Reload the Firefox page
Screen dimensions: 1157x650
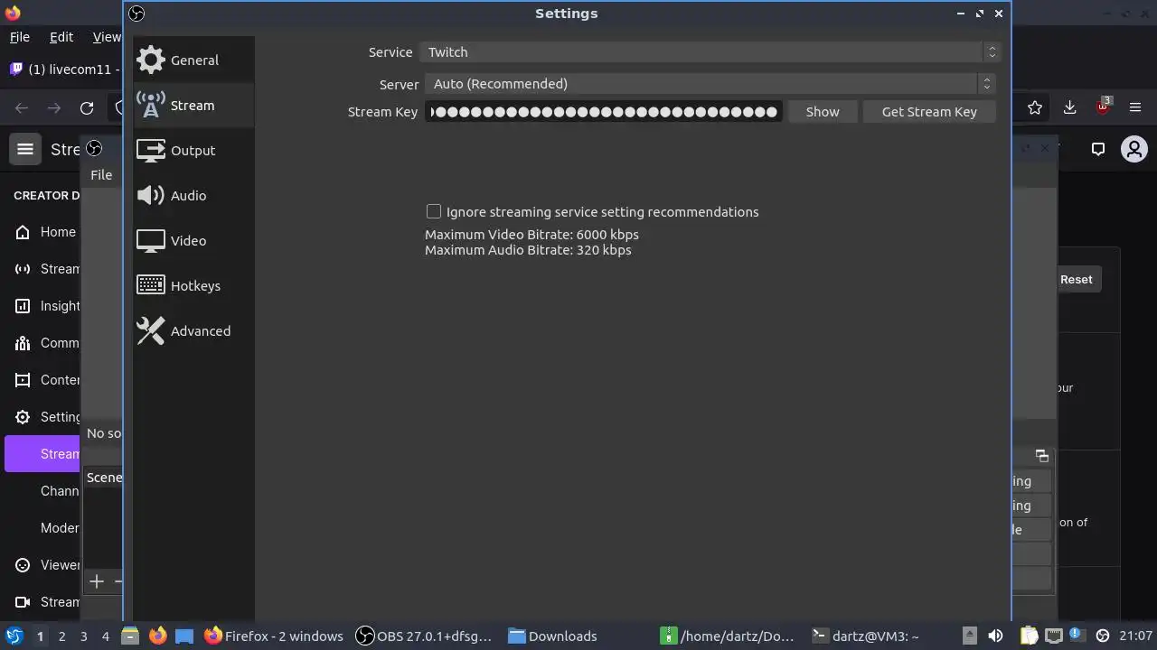pyautogui.click(x=87, y=108)
